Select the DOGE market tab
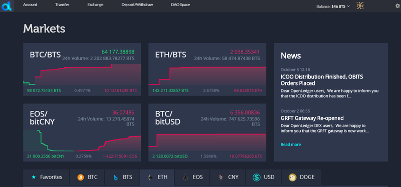The width and height of the screenshot is (401, 187). [301, 177]
